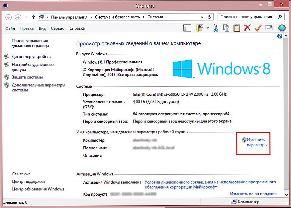Expand the address bar history dropdown
The width and height of the screenshot is (291, 208).
click(x=202, y=17)
